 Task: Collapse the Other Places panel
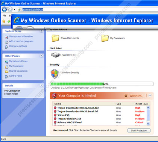(x=41, y=56)
